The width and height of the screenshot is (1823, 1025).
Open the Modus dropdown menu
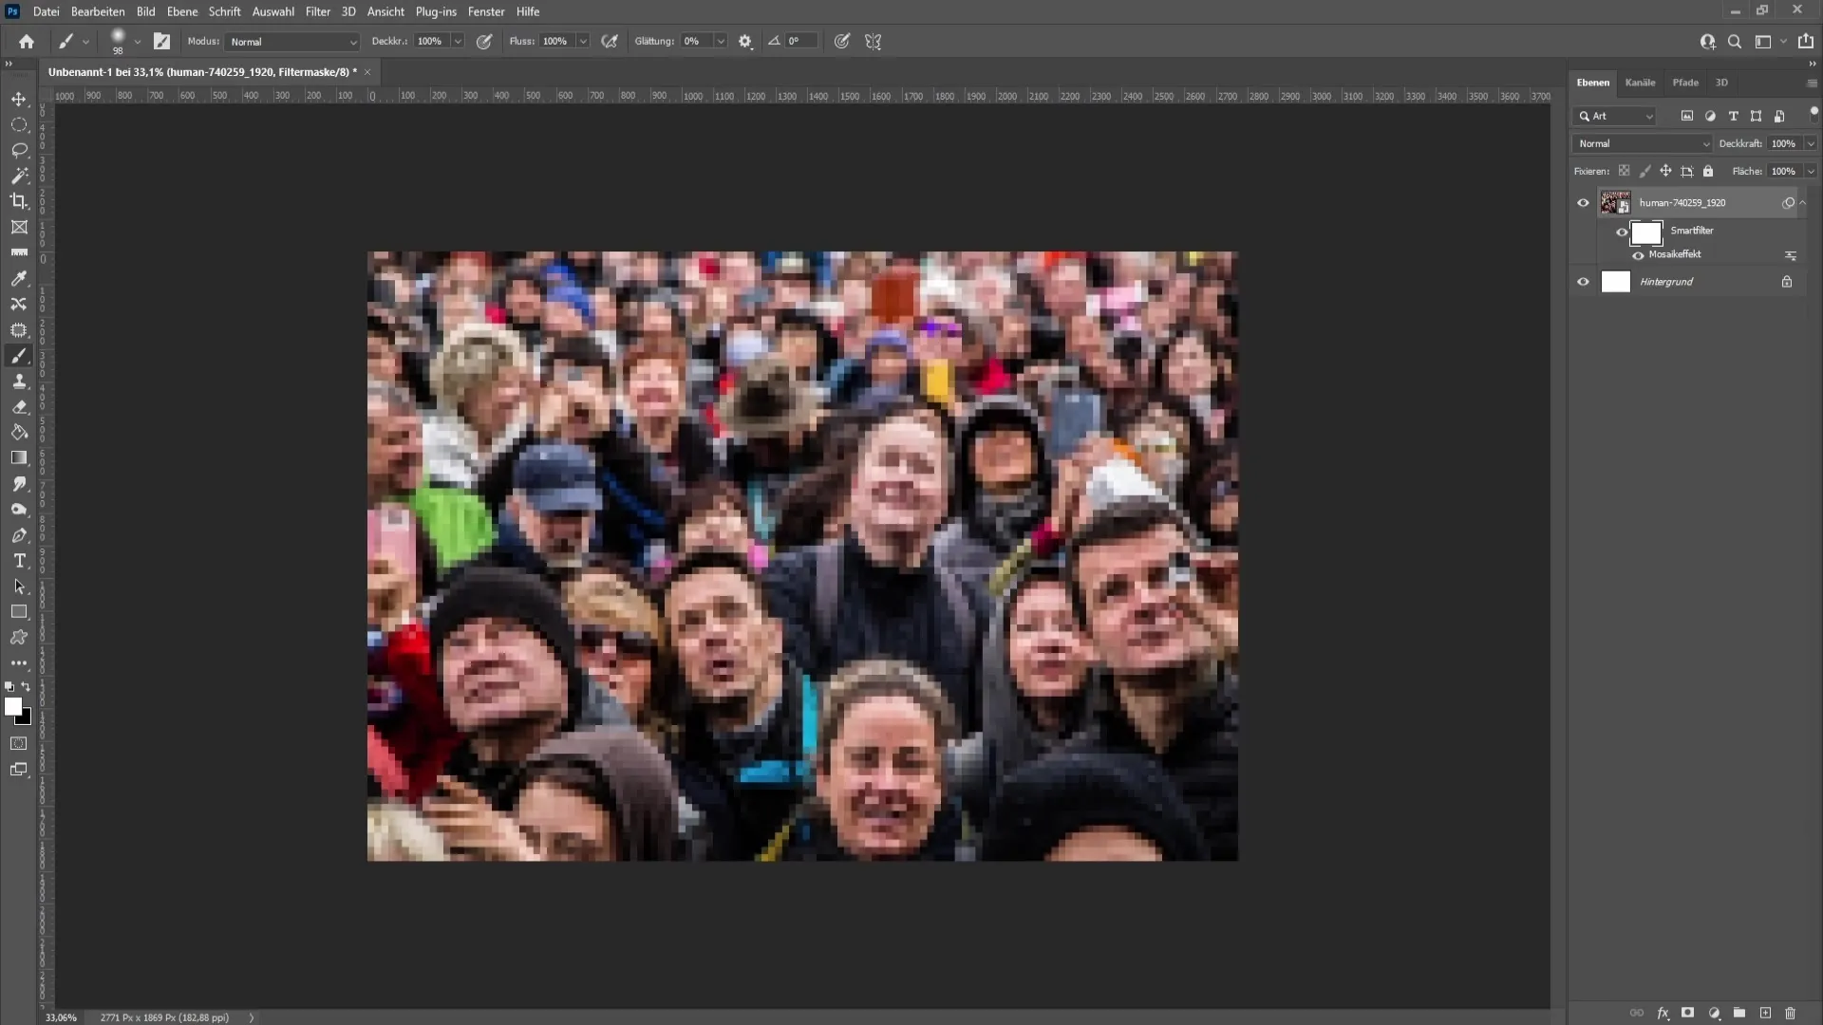point(288,42)
